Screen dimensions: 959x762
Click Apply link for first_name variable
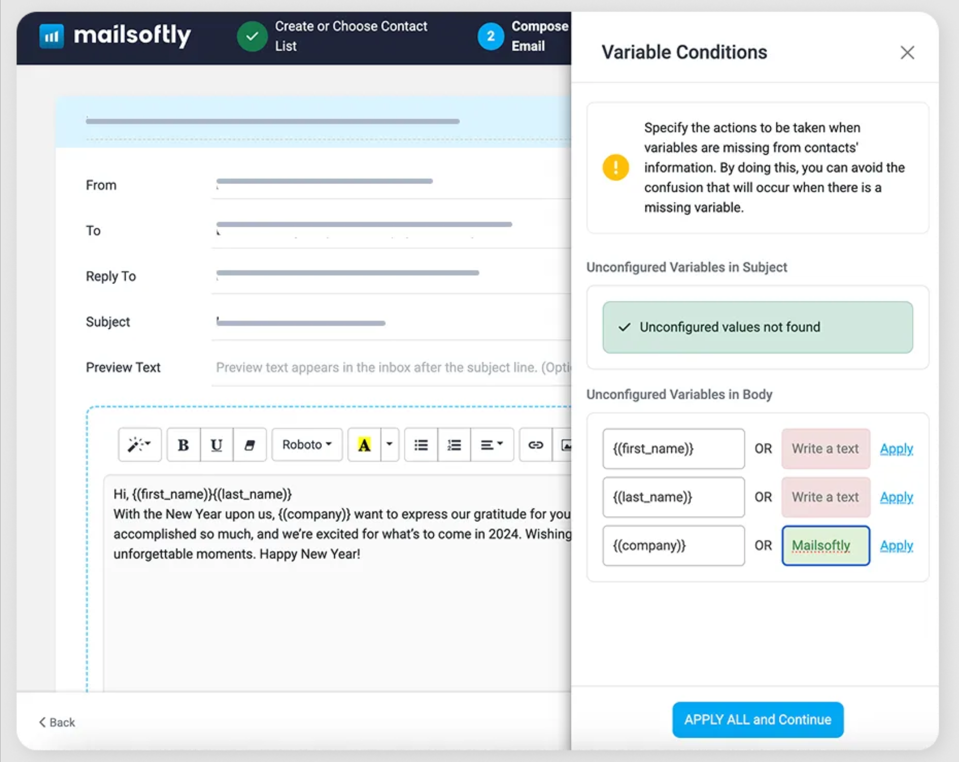pos(896,449)
